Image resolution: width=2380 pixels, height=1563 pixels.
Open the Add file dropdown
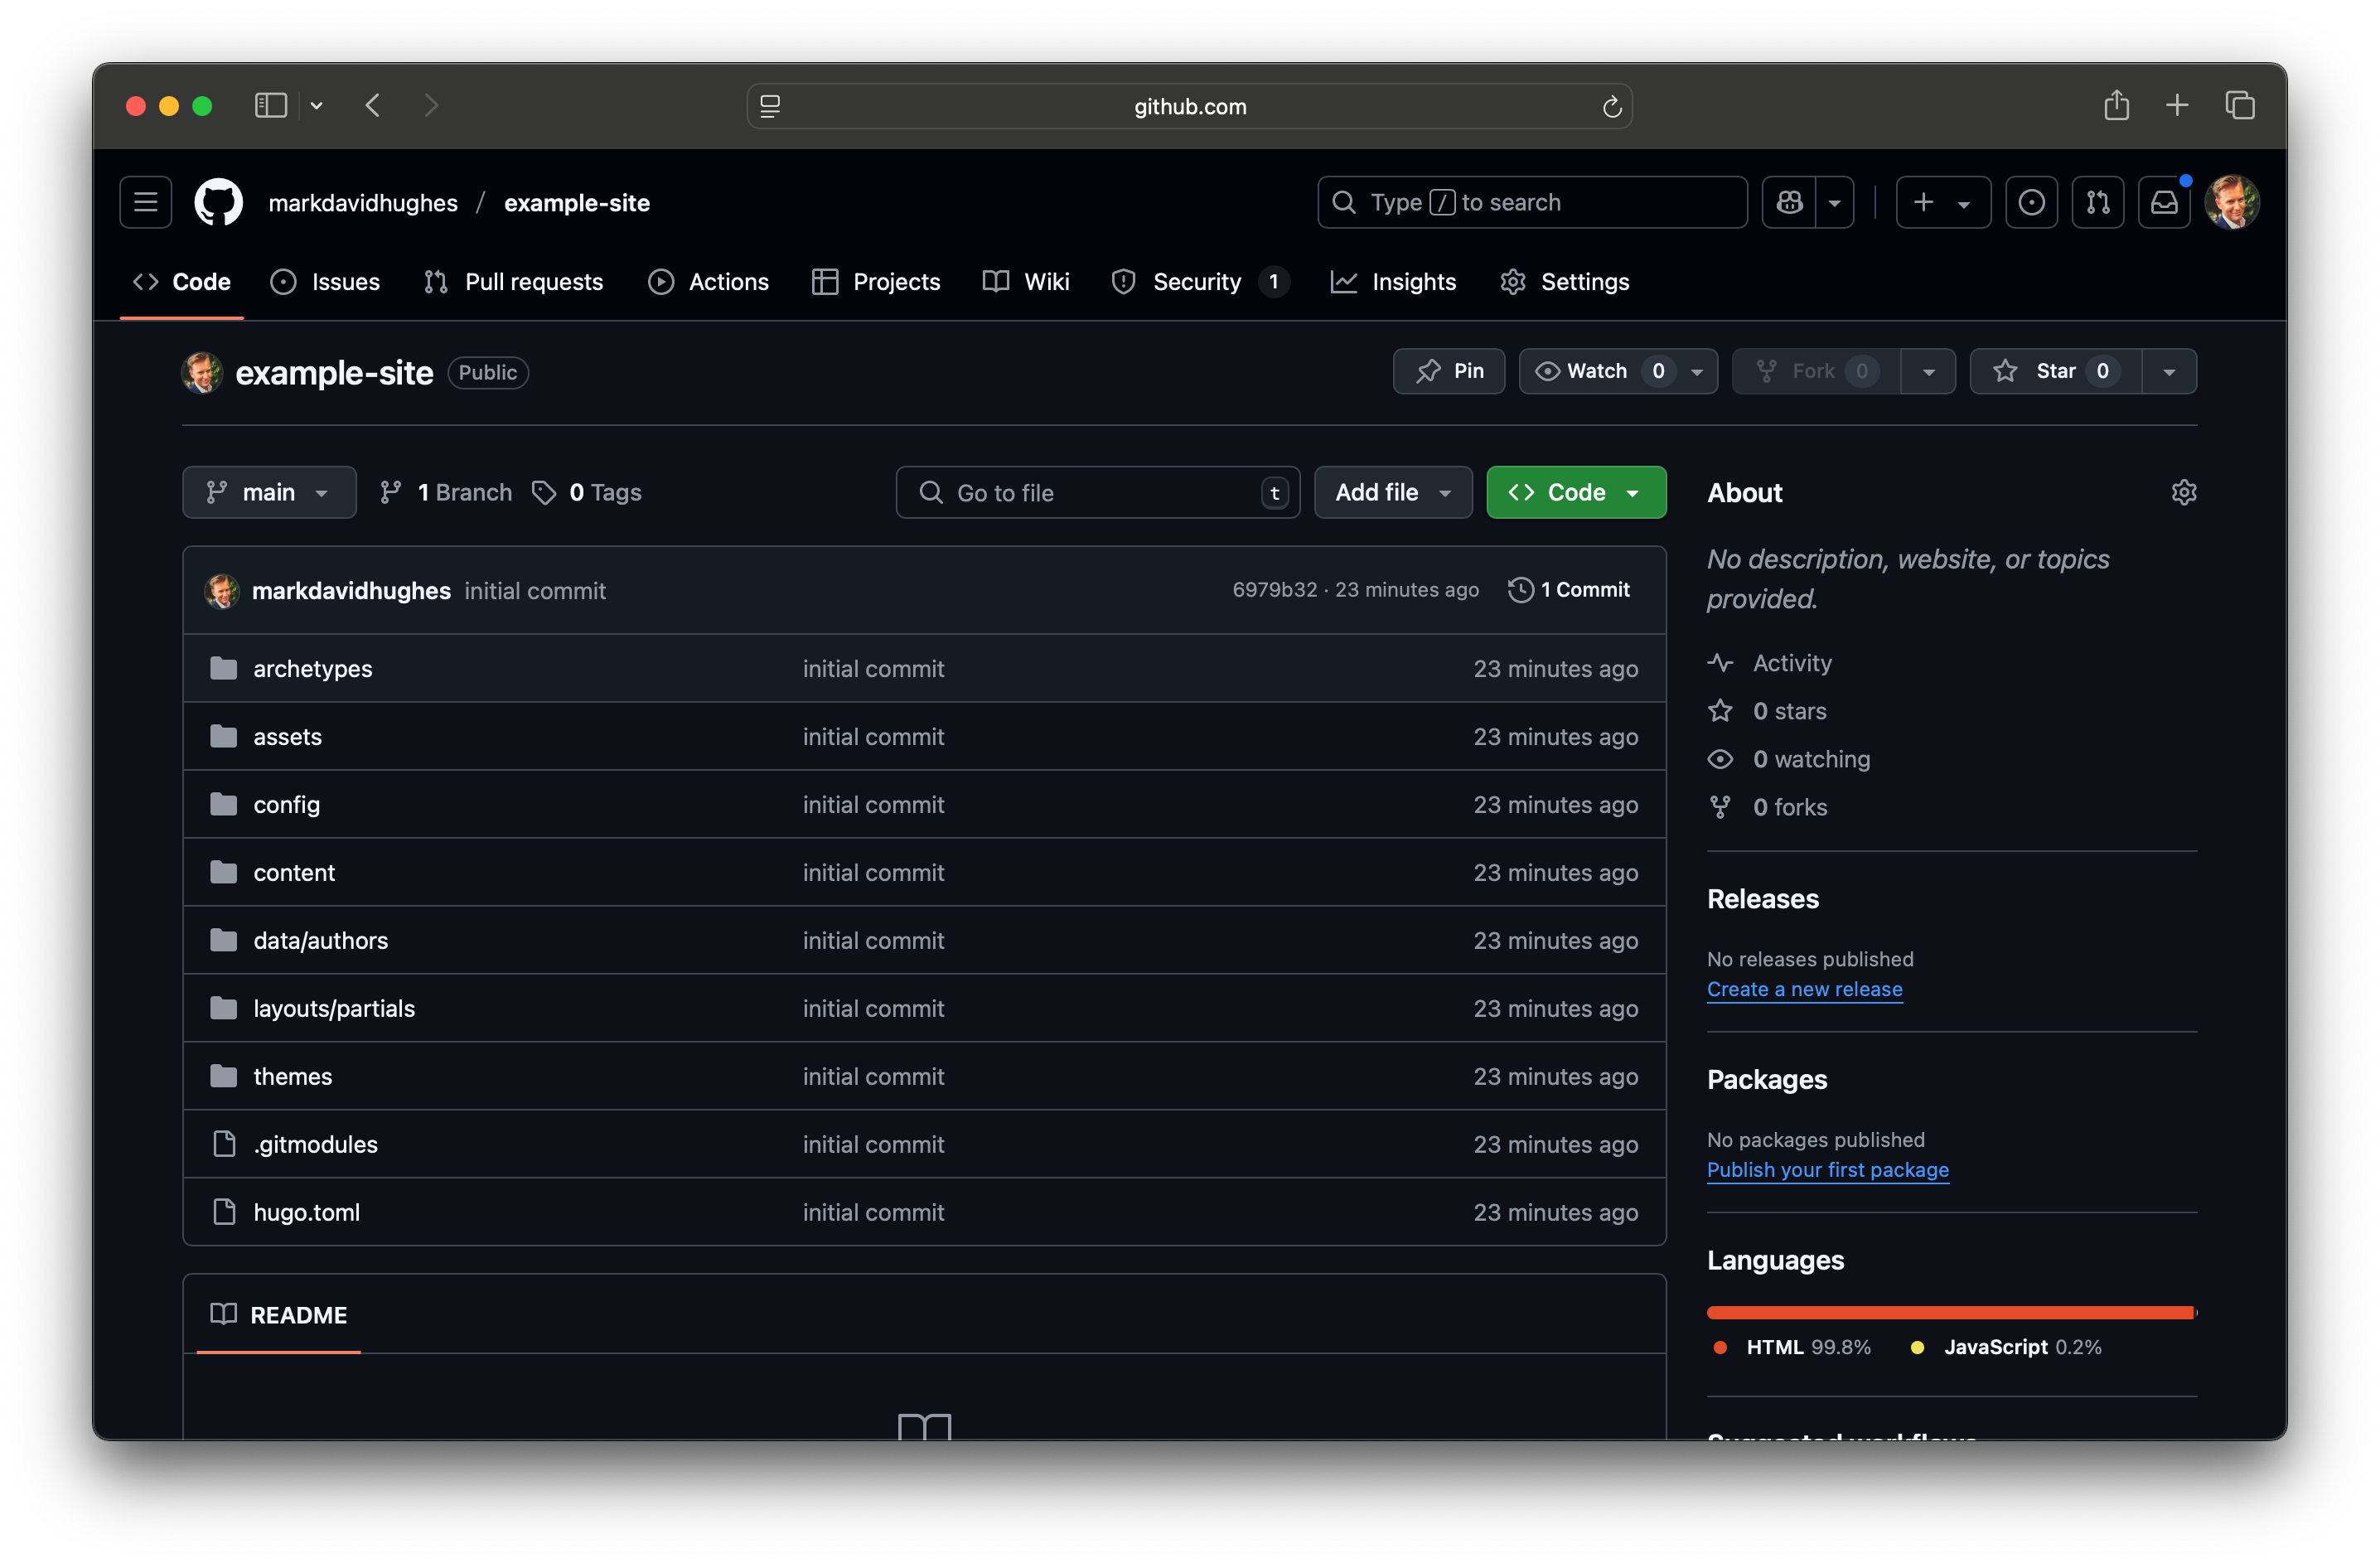(1393, 492)
